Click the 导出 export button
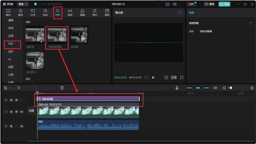256x144 pixels. coord(225,4)
